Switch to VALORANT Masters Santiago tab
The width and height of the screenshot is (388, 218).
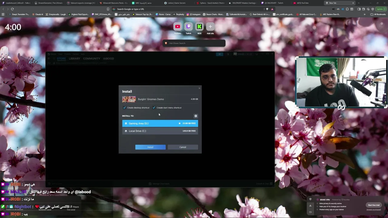[243, 3]
